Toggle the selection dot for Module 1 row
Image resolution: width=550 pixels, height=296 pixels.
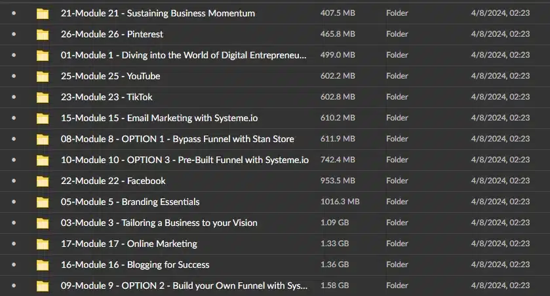point(14,55)
